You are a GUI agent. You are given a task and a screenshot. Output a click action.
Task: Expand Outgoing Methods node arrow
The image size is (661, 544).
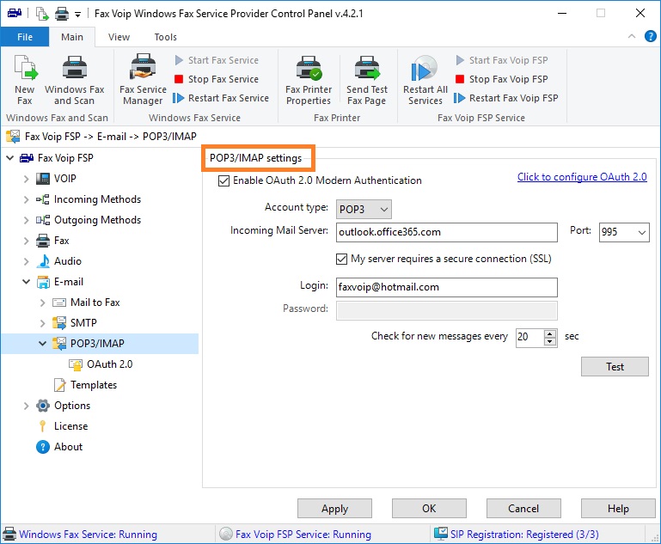click(x=26, y=220)
